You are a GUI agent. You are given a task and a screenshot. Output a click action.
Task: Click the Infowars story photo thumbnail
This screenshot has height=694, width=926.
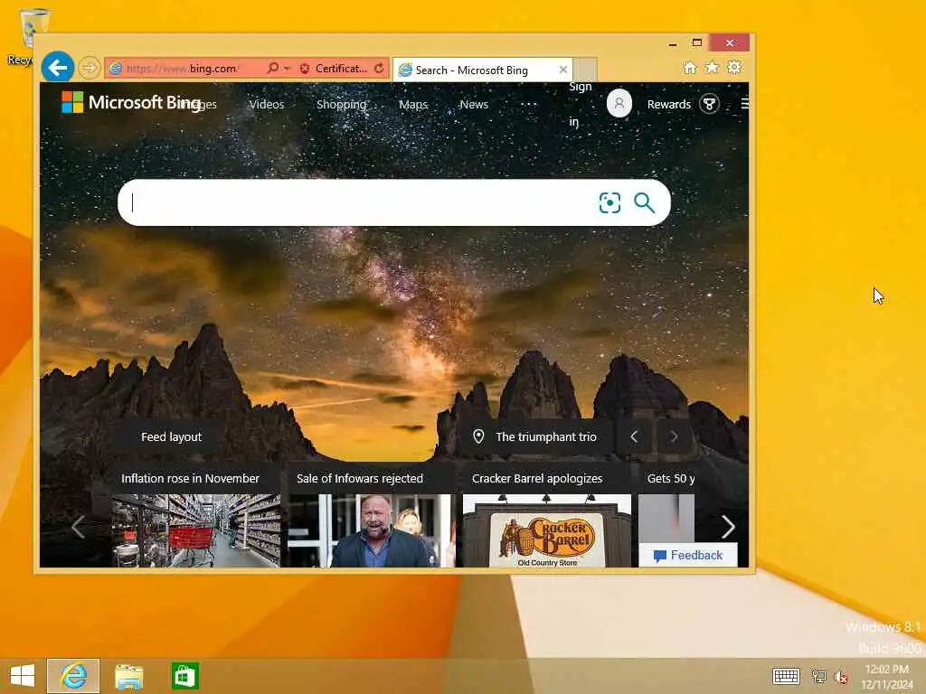[371, 530]
